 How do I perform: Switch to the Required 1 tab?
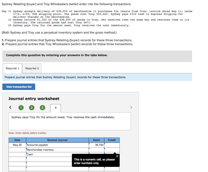pyautogui.click(x=12, y=68)
